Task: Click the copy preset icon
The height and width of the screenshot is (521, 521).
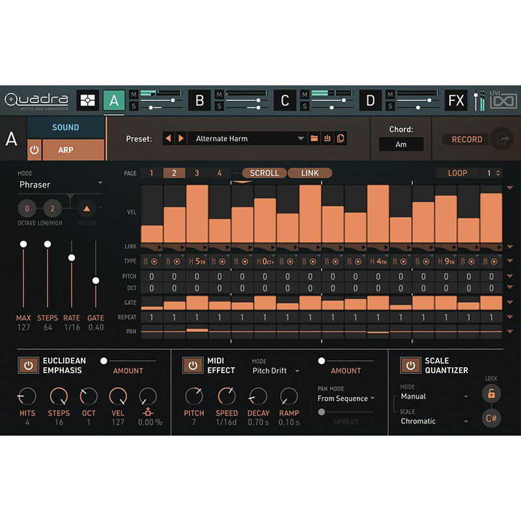Action: coord(341,138)
